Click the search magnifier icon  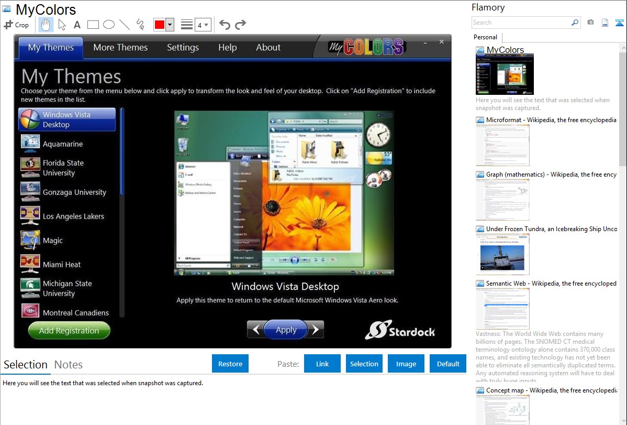[575, 23]
